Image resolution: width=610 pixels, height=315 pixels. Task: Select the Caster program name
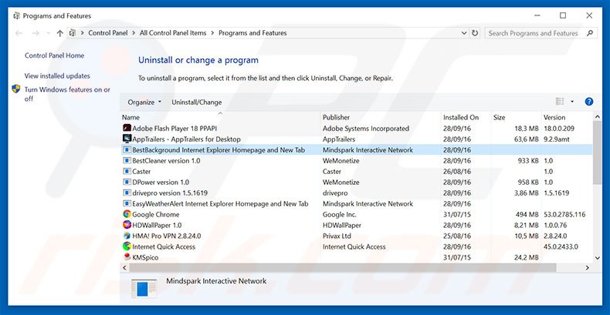click(141, 172)
